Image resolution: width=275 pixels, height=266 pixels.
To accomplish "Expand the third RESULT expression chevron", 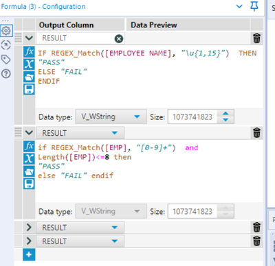I will click(29, 228).
